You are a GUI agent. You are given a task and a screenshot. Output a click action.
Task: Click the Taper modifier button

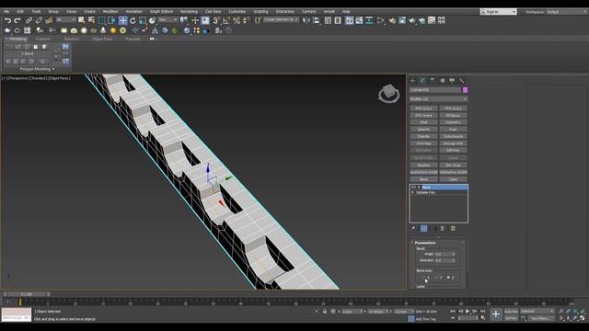pyautogui.click(x=453, y=179)
